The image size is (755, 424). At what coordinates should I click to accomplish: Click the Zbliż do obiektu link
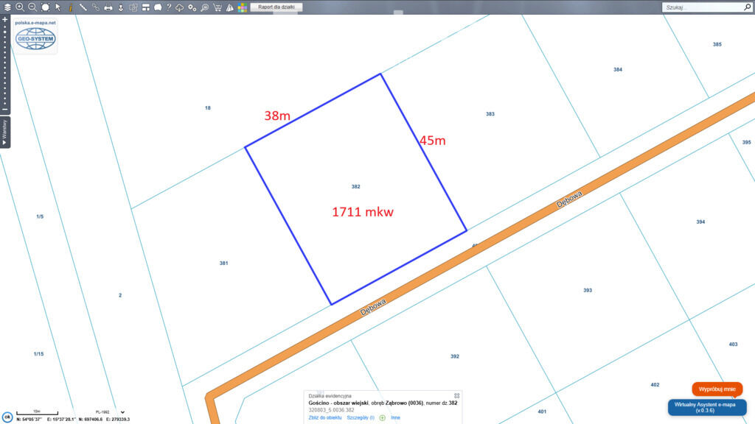324,417
